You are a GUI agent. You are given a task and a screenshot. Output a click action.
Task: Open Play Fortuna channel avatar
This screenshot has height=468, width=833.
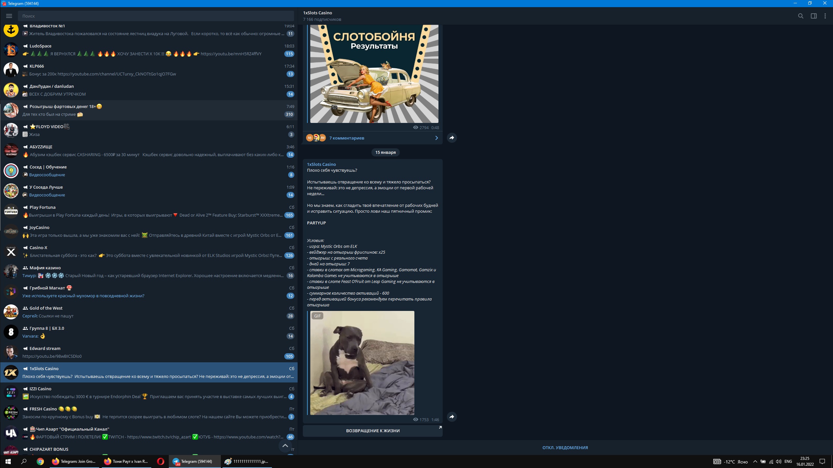point(11,211)
